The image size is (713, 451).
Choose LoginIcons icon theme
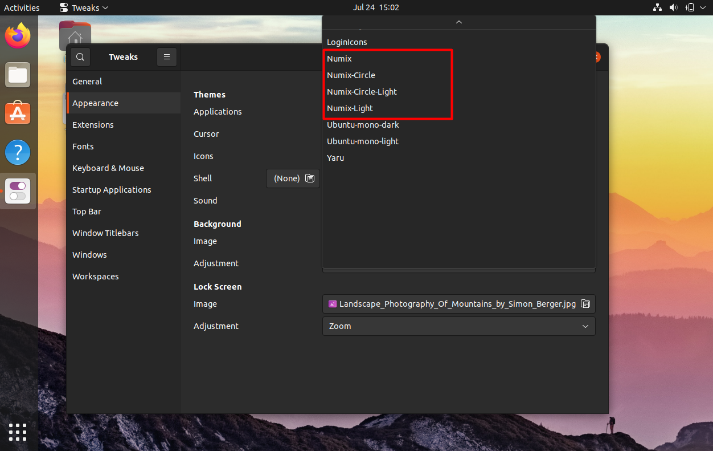click(459, 42)
